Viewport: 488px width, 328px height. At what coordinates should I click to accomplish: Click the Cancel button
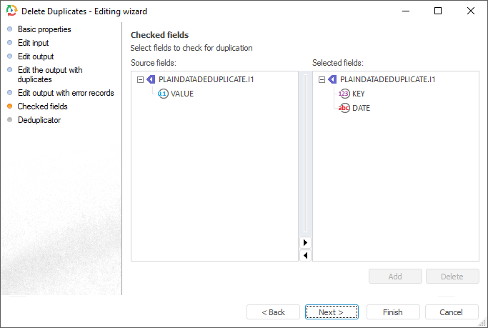pos(452,312)
